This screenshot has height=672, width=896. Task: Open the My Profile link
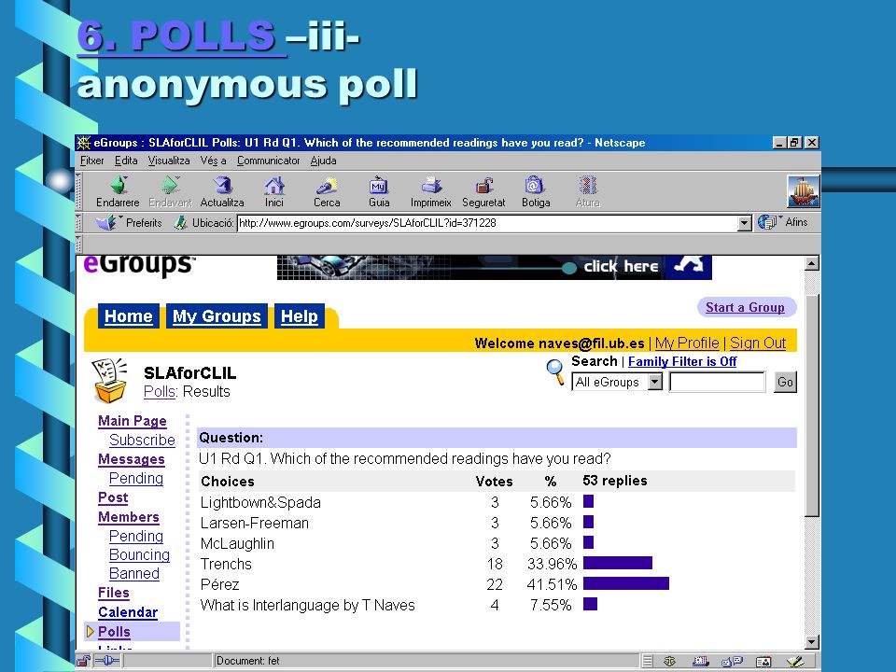click(687, 343)
